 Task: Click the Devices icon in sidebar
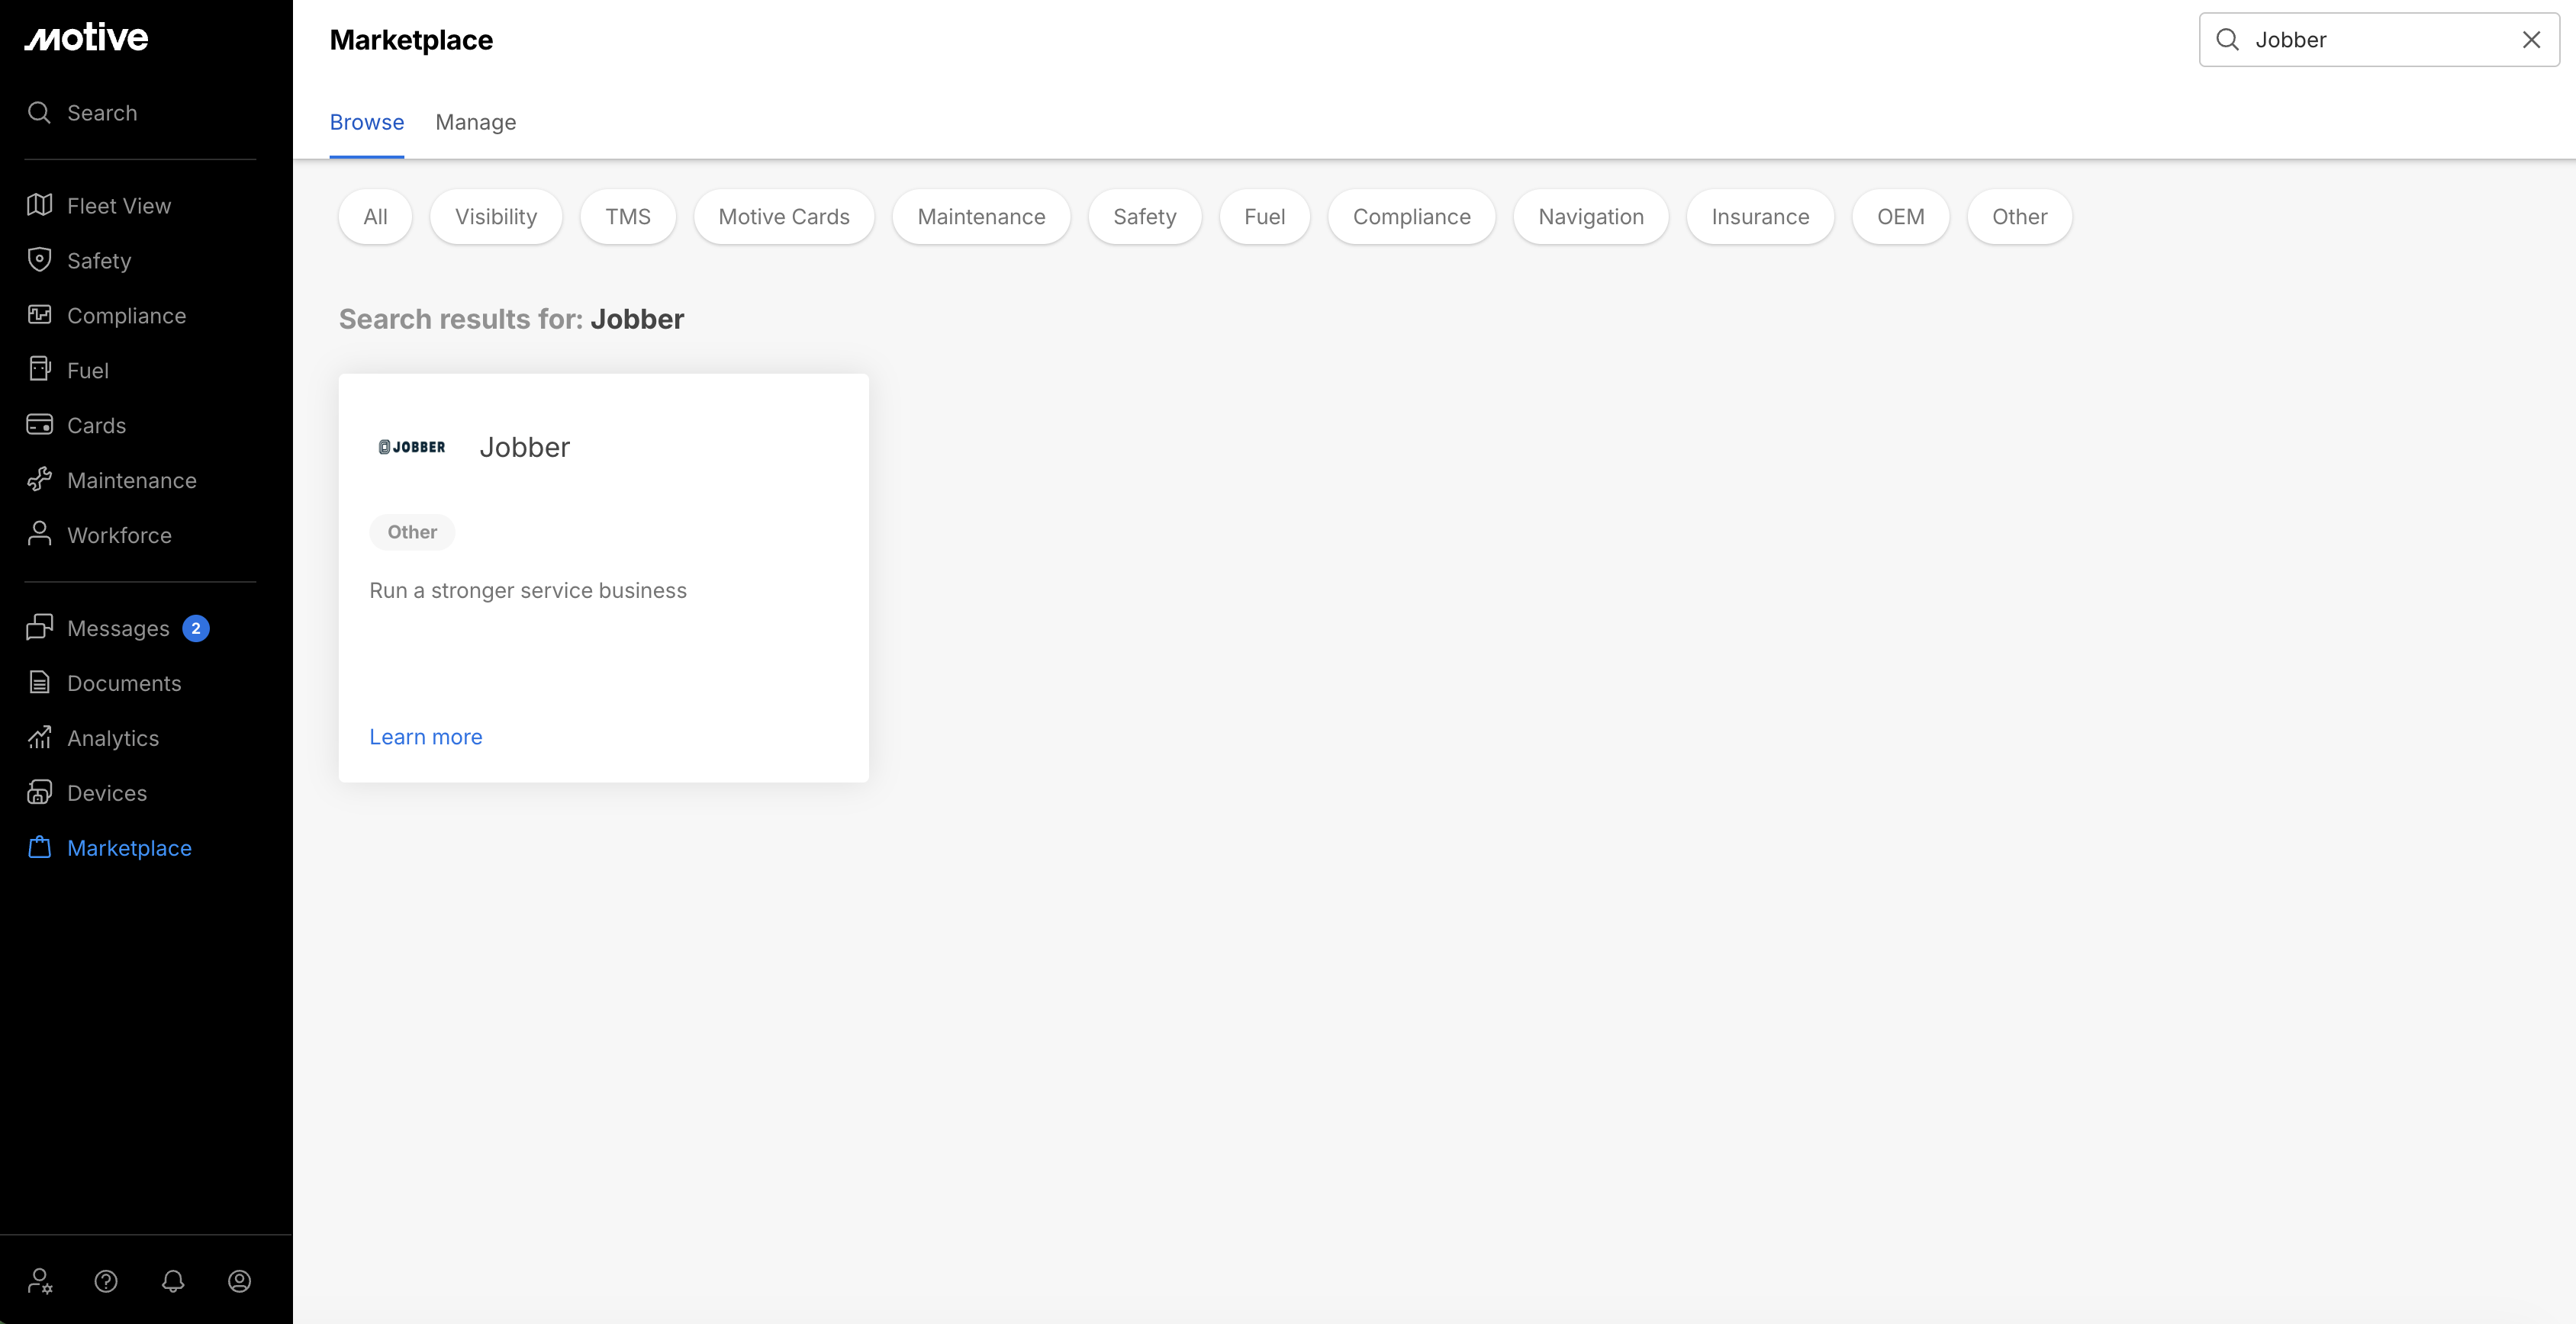[39, 792]
